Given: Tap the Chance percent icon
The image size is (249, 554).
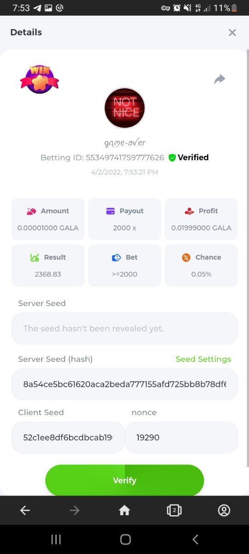Looking at the screenshot, I should pyautogui.click(x=186, y=258).
